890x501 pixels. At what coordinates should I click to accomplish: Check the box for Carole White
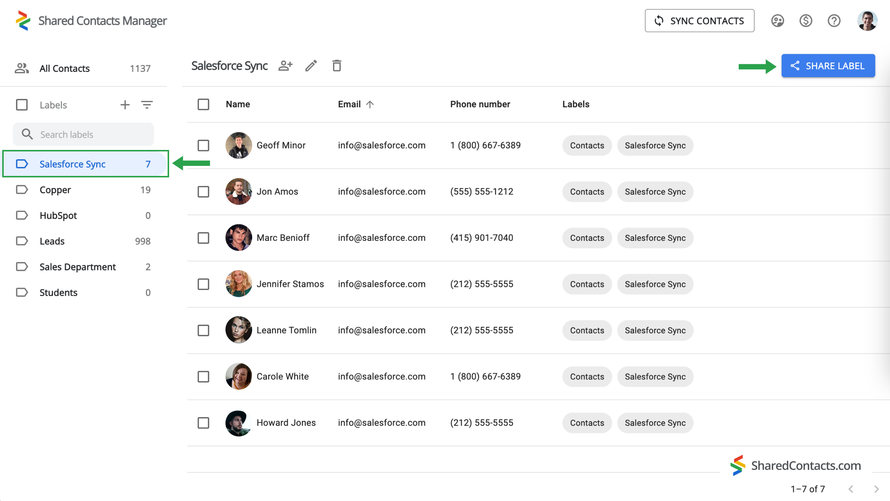[x=203, y=376]
